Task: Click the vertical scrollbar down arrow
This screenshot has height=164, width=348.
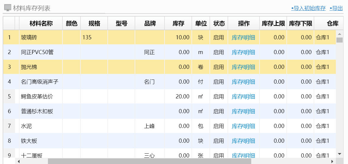Action: click(x=339, y=154)
